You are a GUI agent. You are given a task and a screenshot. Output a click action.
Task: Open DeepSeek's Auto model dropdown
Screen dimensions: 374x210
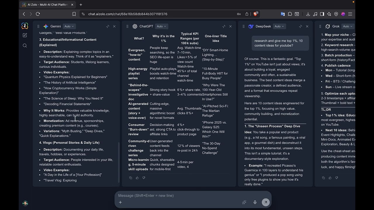279,26
